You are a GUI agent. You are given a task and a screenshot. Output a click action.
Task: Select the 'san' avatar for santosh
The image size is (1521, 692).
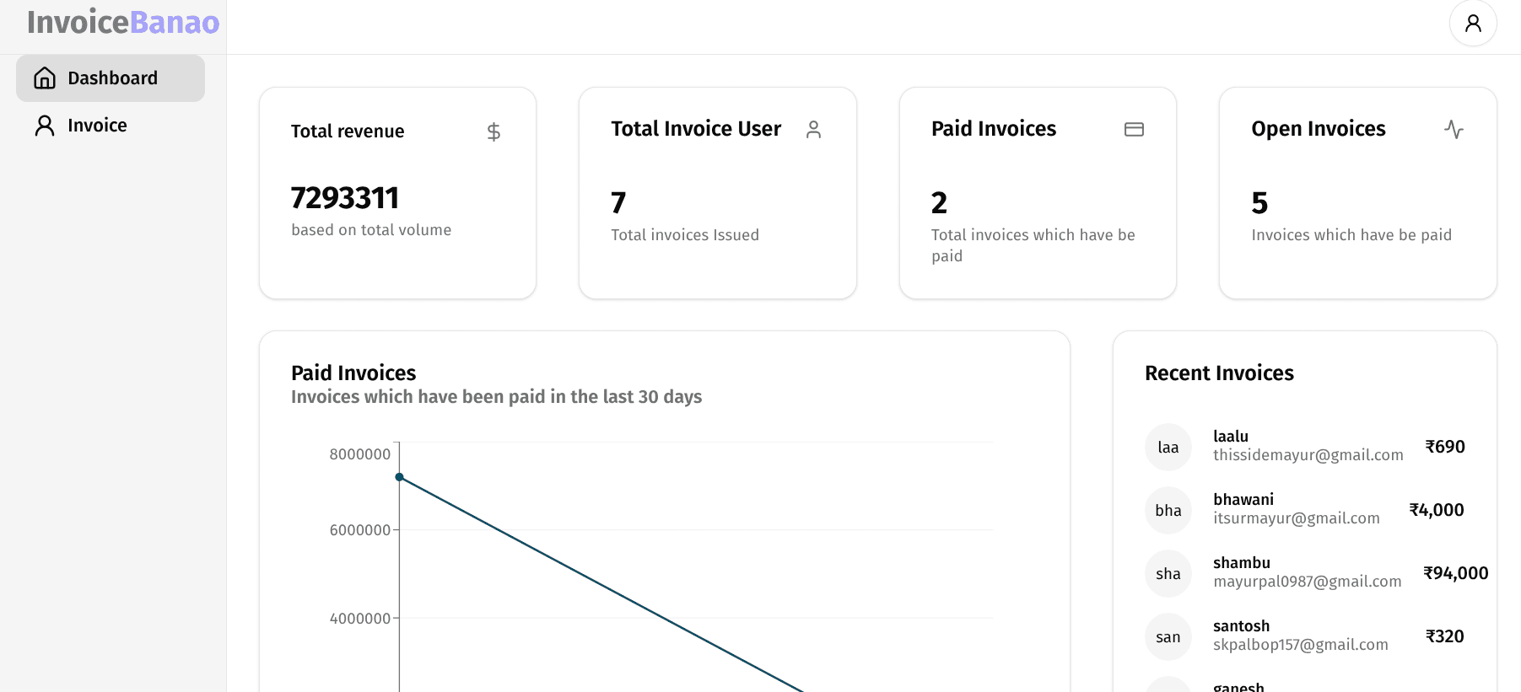[x=1168, y=636]
